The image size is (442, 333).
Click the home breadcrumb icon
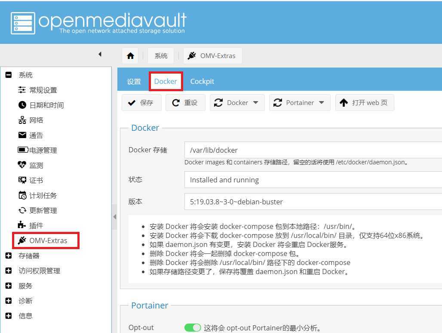(x=130, y=56)
